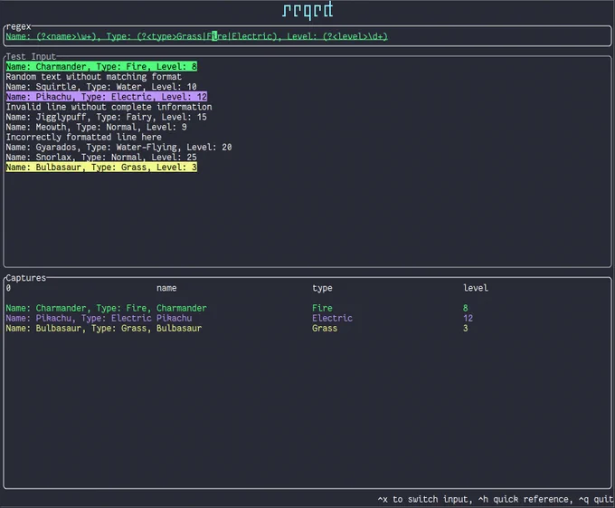Select the yellow highlighted Bulbasaur test line
615x508 pixels.
pos(101,168)
